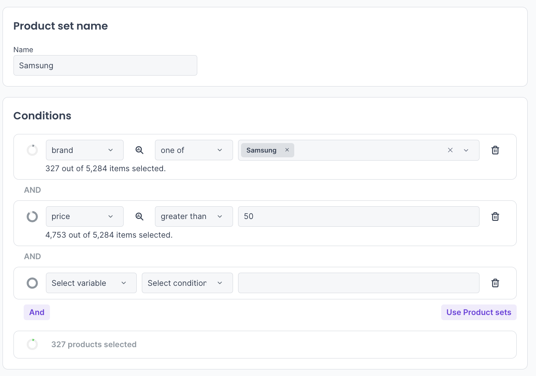Viewport: 536px width, 376px height.
Task: Clear all selected brand values
Action: (450, 150)
